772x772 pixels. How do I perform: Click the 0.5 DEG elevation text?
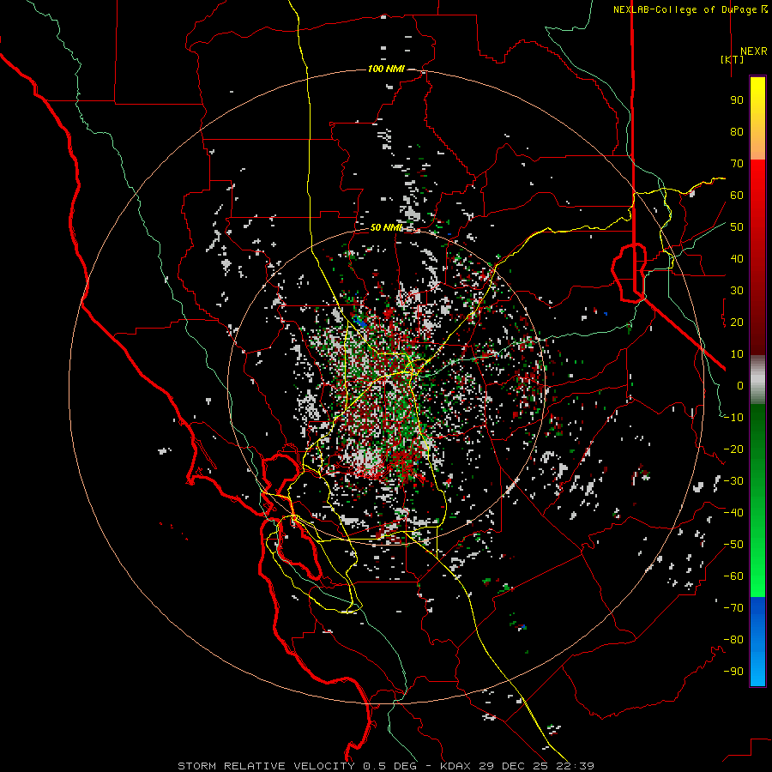coord(389,766)
